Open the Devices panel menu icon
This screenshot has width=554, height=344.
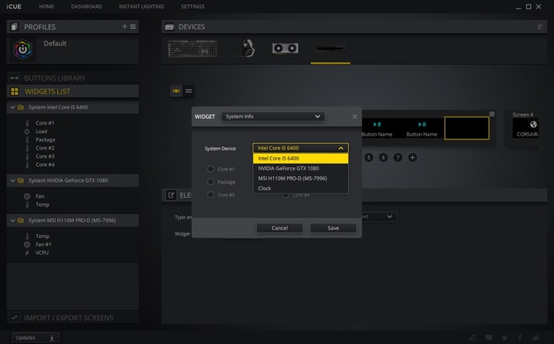tap(540, 26)
